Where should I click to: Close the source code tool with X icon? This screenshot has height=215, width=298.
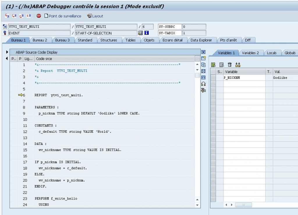[x=203, y=52]
